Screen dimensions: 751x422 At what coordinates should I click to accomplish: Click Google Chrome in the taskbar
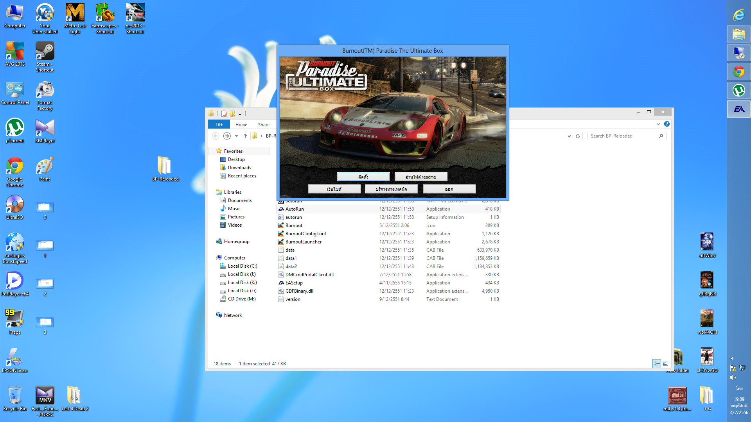(x=738, y=72)
